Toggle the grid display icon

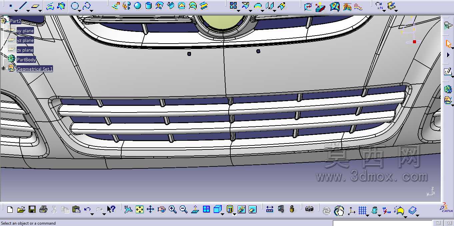(x=363, y=210)
